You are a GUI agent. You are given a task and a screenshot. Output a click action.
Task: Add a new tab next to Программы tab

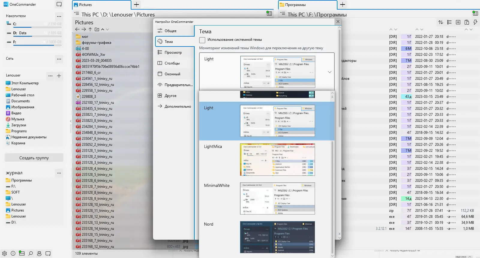tap(343, 4)
